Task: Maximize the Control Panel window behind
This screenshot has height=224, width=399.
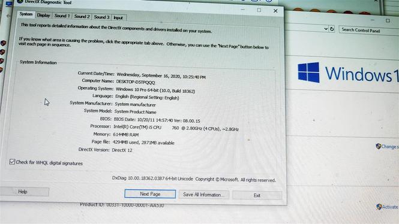Action: pyautogui.click(x=388, y=20)
